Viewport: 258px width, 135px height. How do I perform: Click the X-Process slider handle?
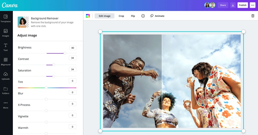pos(46,111)
